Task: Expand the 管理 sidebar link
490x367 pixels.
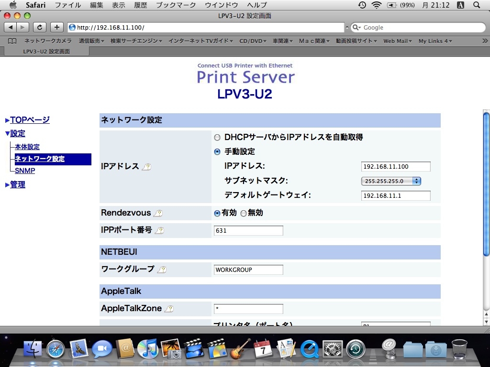Action: (18, 184)
